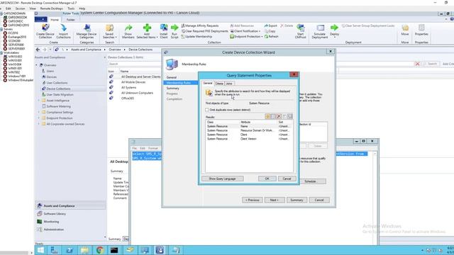454x255 pixels.
Task: Click the Home ribbon tab
Action: coord(55,20)
